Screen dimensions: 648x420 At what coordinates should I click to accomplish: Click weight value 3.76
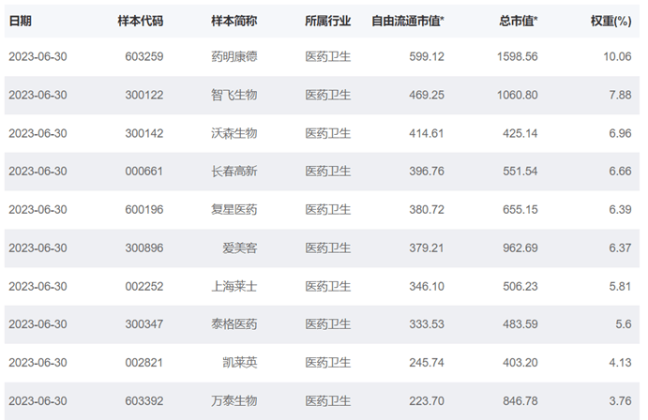[x=620, y=401]
